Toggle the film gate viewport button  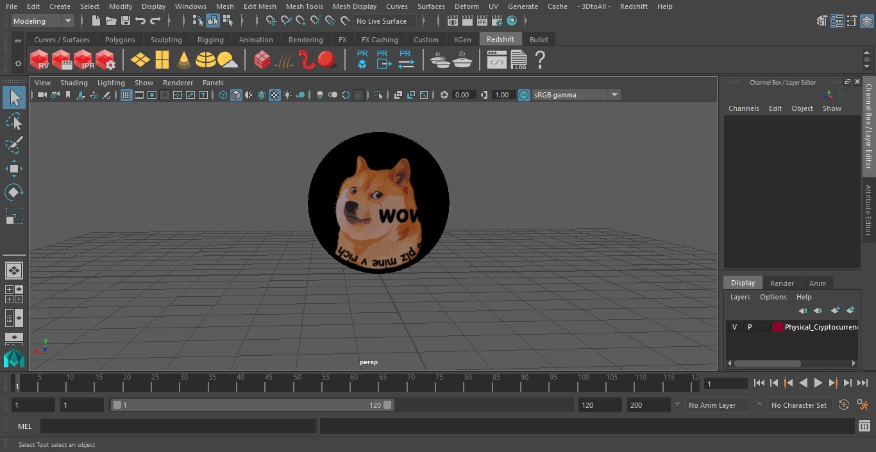click(139, 95)
